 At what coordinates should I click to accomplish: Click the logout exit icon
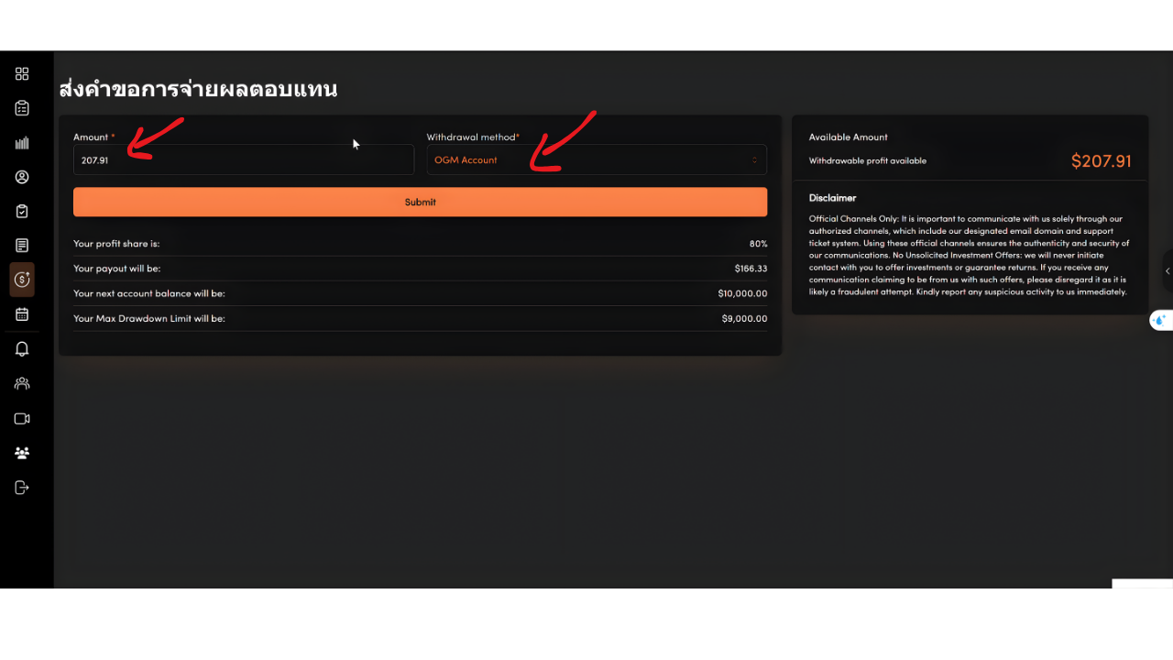tap(22, 488)
